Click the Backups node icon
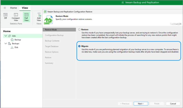This screenshot has width=183, height=108. 9,44
